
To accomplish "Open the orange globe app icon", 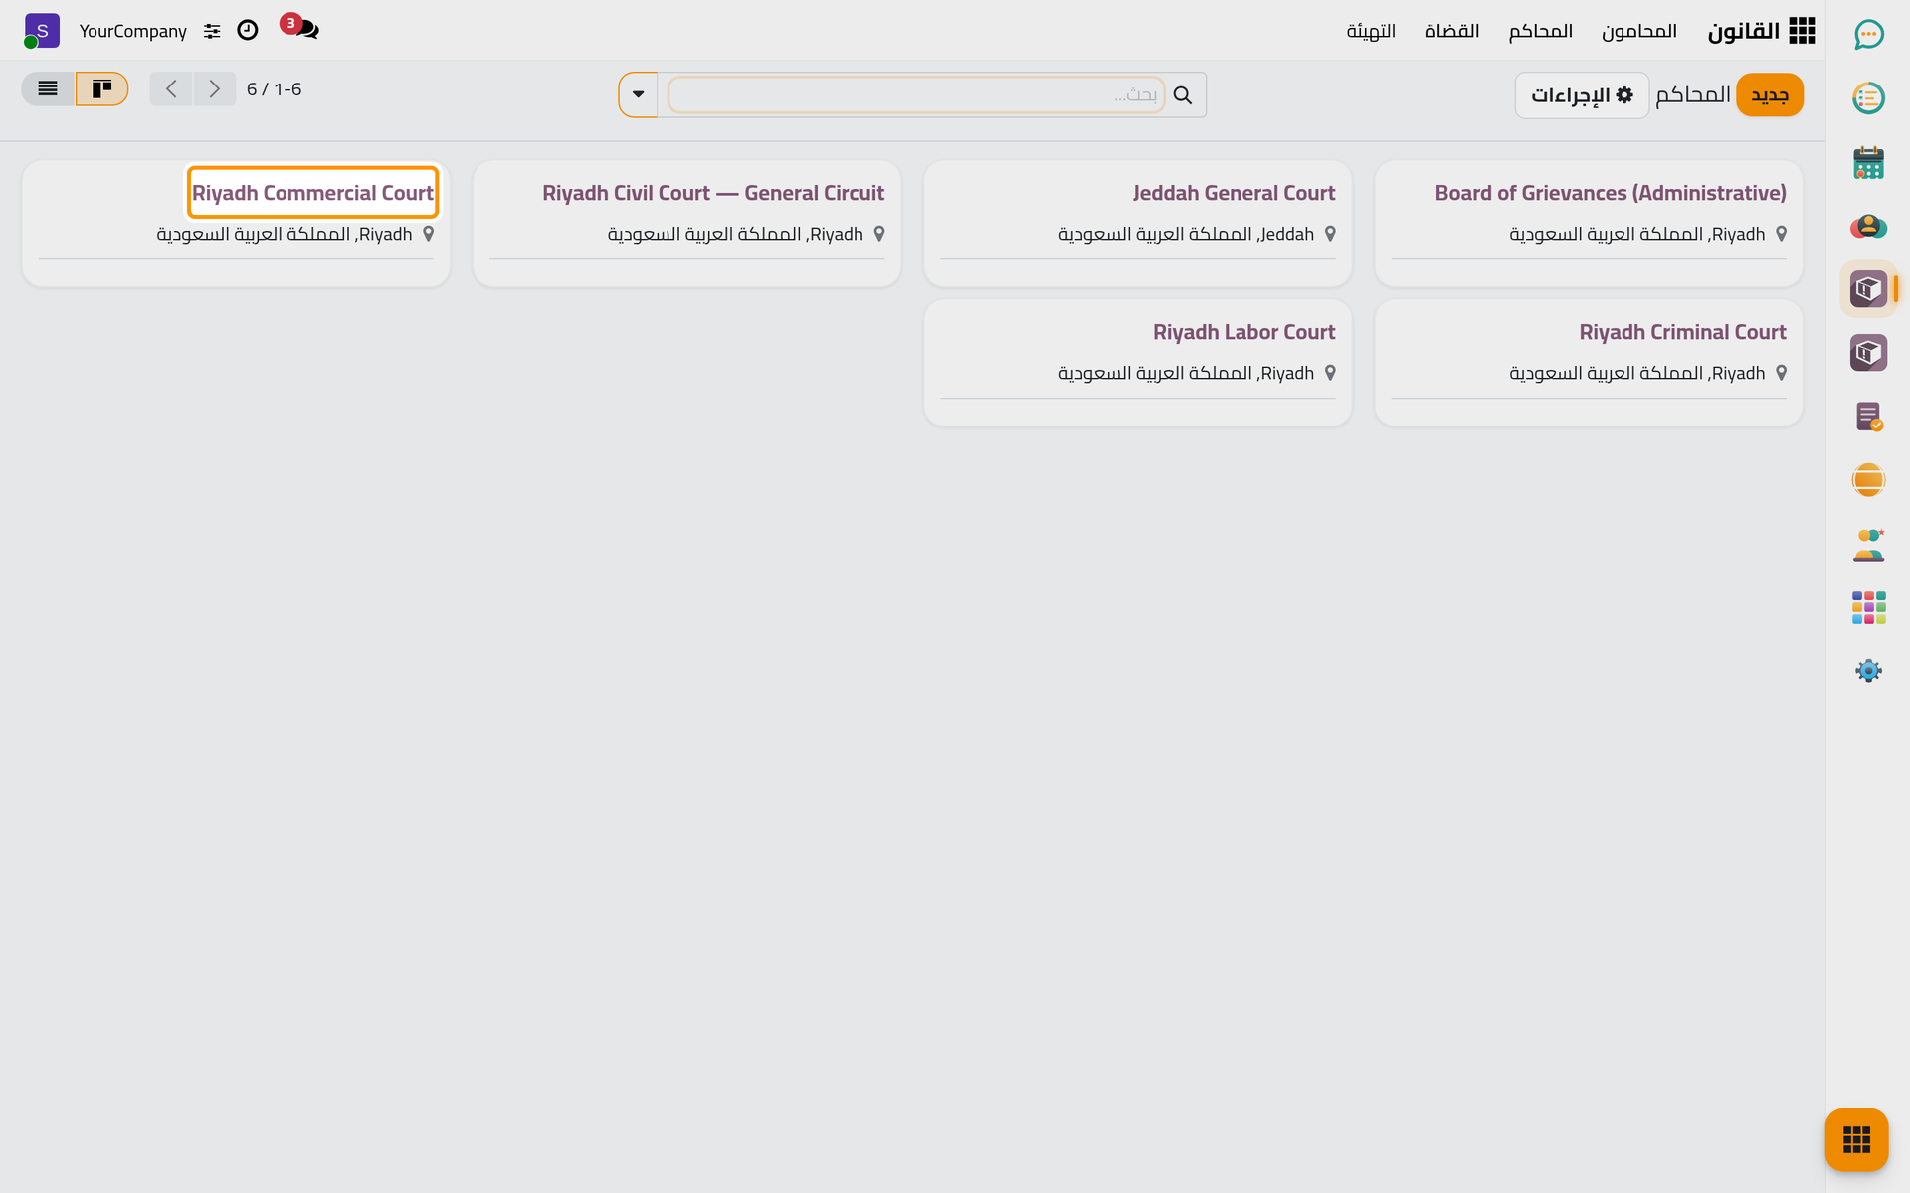I will (1868, 480).
